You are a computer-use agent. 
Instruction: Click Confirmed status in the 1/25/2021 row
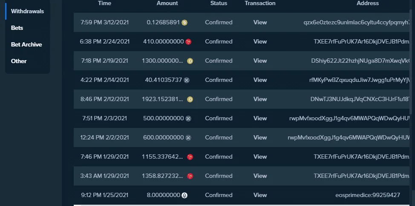point(219,195)
